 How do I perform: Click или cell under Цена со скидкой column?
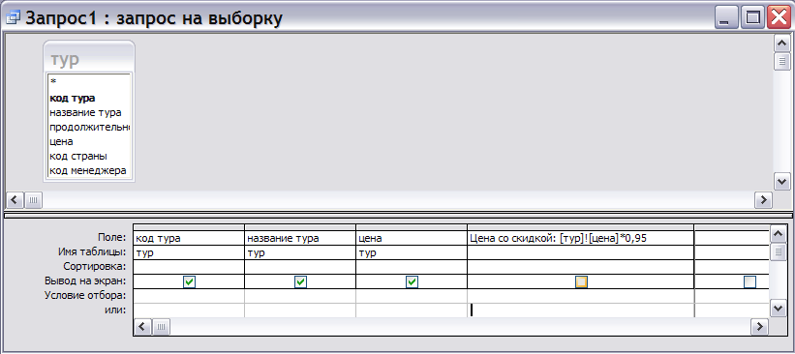click(581, 310)
